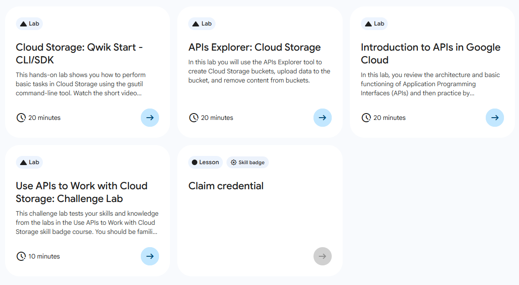
Task: Click the Lab badge on Challenge Lab card
Action: [x=30, y=162]
